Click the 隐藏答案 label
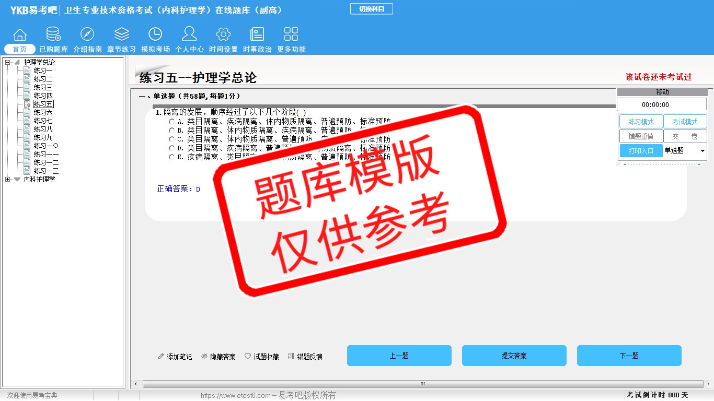714x401 pixels. pos(223,357)
